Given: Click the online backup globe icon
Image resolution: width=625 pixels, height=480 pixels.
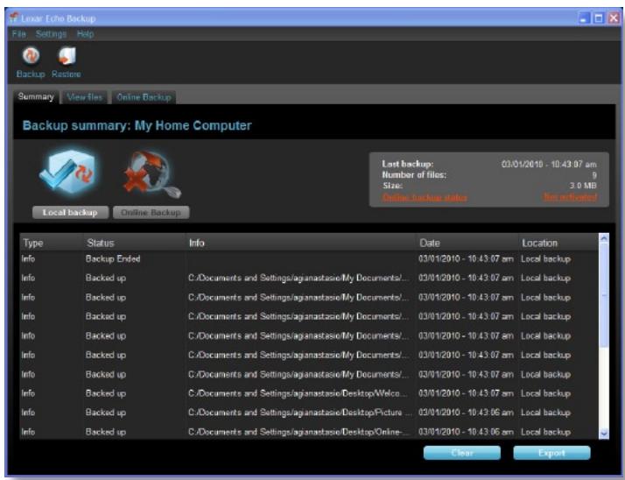Looking at the screenshot, I should click(x=151, y=173).
